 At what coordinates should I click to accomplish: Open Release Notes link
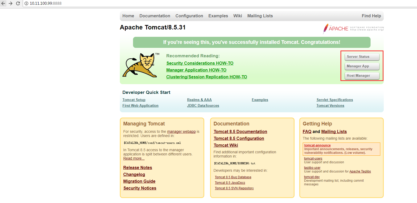tap(138, 168)
